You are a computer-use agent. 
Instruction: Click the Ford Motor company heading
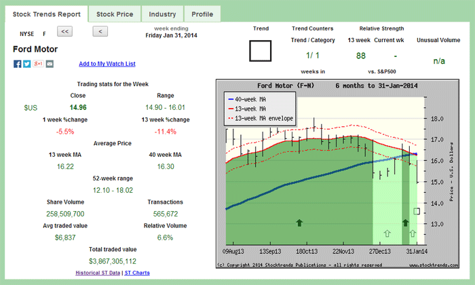35,50
